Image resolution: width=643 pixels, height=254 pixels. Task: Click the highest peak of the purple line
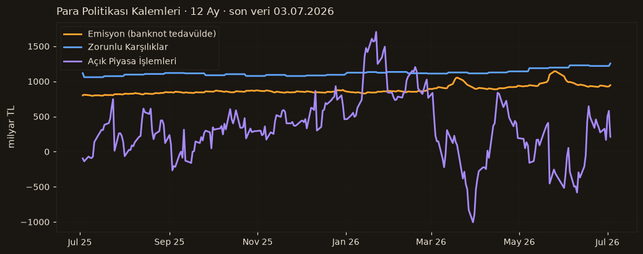click(376, 32)
